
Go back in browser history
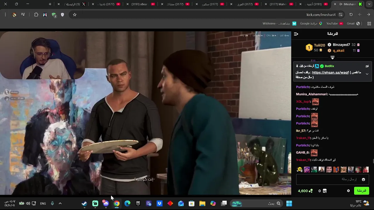(369, 15)
